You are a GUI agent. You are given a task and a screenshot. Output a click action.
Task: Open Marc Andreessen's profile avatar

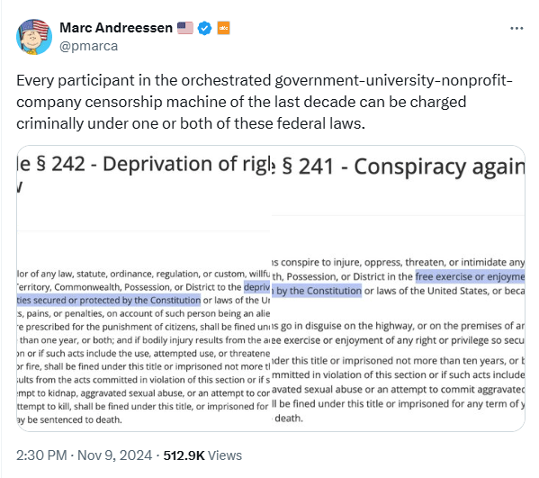pos(34,37)
